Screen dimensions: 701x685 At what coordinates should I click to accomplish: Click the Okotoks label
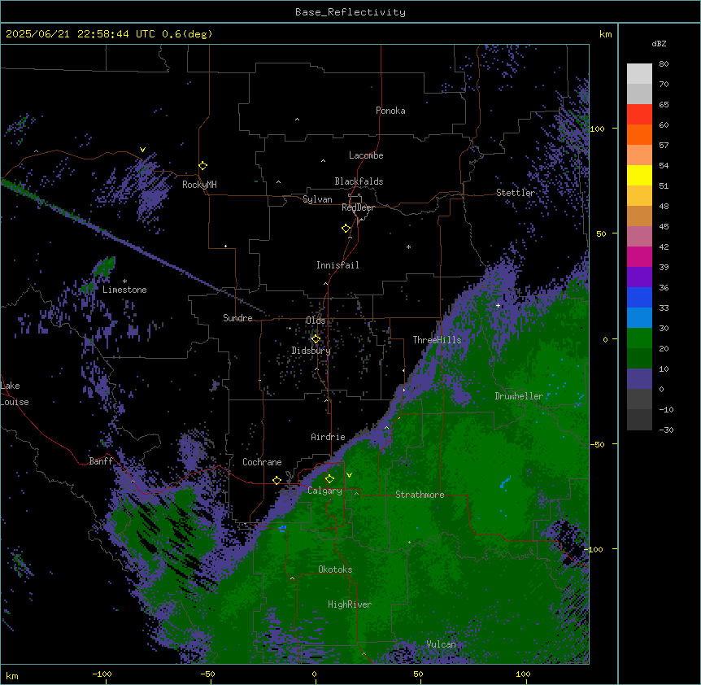(x=335, y=569)
